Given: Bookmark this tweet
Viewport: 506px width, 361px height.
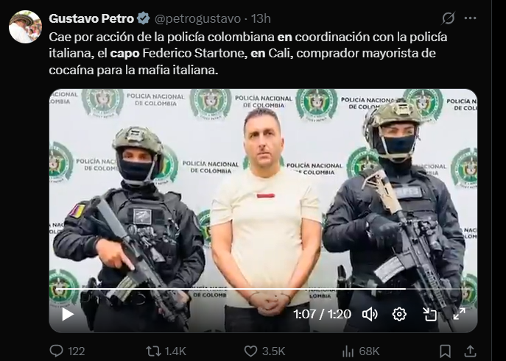Looking at the screenshot, I should tap(446, 351).
